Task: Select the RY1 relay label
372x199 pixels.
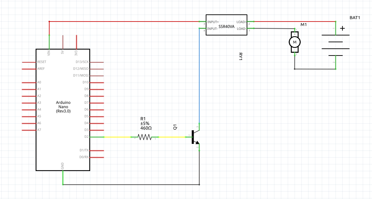Action: pyautogui.click(x=241, y=56)
